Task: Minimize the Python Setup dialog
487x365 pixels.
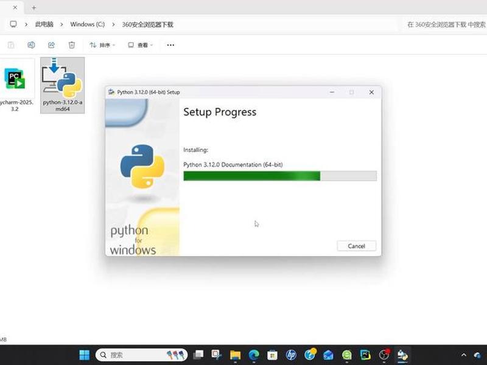Action: pos(332,92)
